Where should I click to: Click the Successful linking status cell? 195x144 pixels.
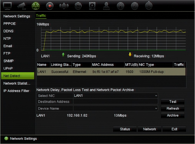click(60, 72)
